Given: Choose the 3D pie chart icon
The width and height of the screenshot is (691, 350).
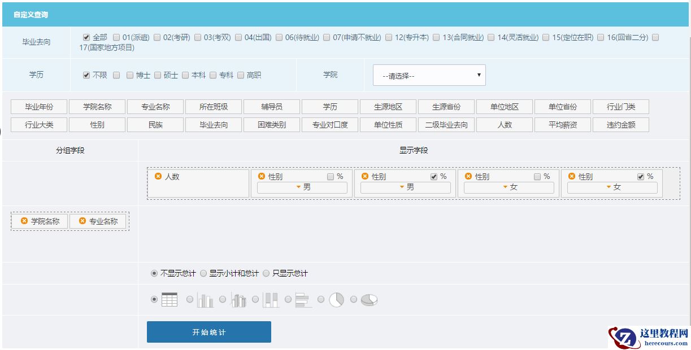Looking at the screenshot, I should (370, 300).
